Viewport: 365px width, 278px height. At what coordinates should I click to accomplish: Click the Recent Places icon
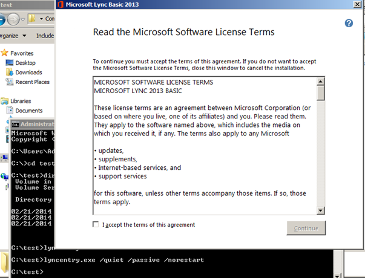(x=10, y=82)
